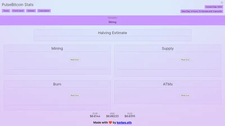
Task: Click the $0.0144 PLSB price value
Action: click(x=95, y=116)
